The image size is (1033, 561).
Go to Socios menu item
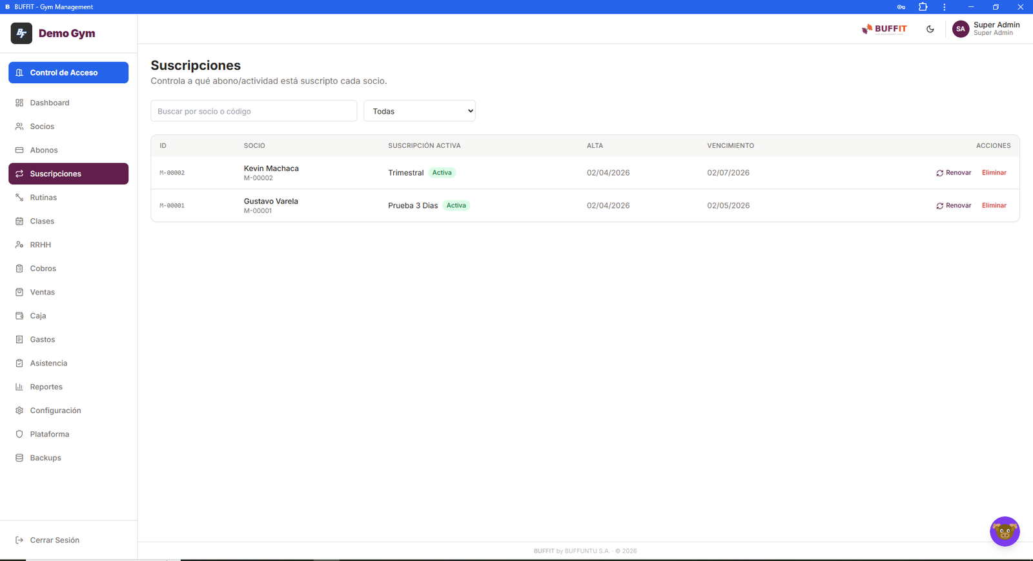pyautogui.click(x=68, y=127)
